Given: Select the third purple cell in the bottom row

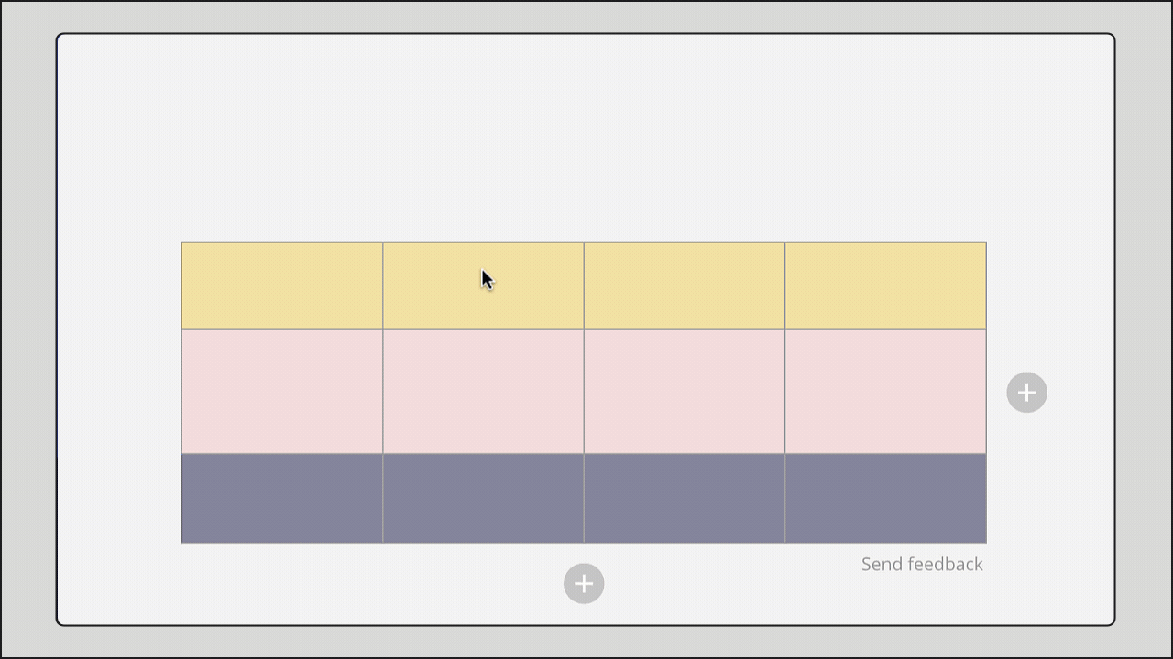Looking at the screenshot, I should (x=683, y=497).
